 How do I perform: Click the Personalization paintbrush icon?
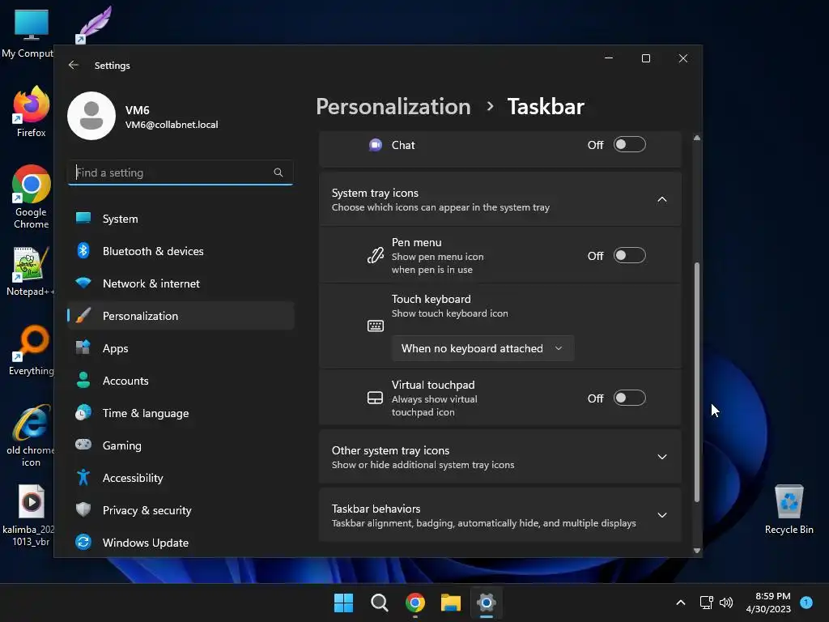coord(83,315)
